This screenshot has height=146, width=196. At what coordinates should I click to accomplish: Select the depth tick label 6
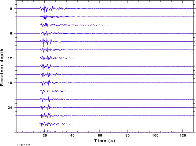click(11, 33)
